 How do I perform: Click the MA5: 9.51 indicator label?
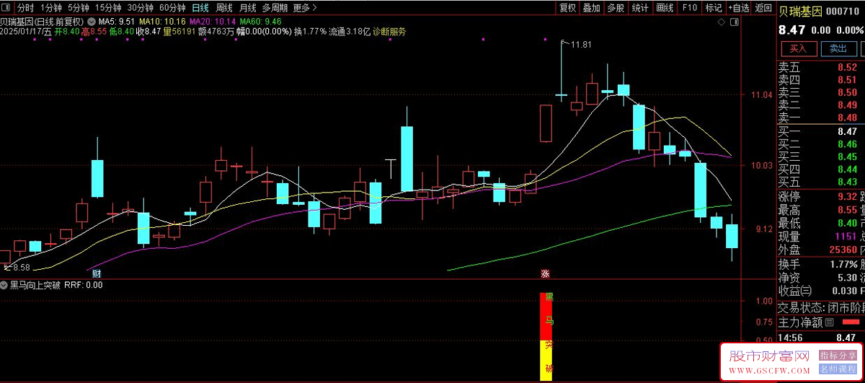(x=116, y=22)
